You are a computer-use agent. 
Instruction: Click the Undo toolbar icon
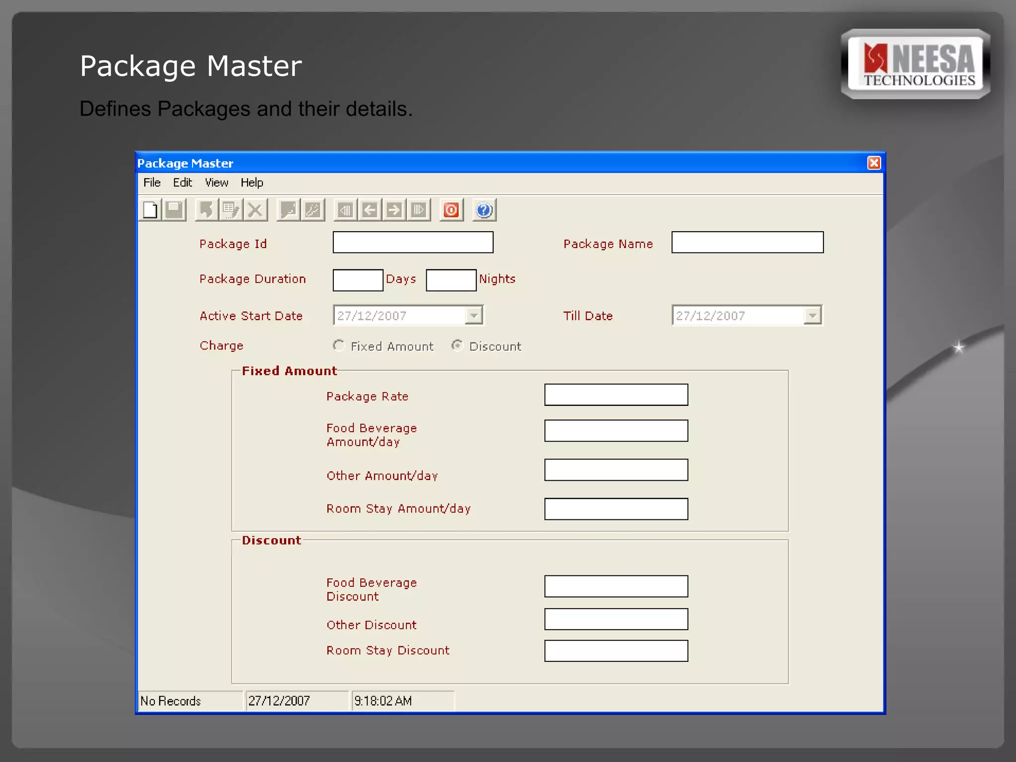pos(207,210)
